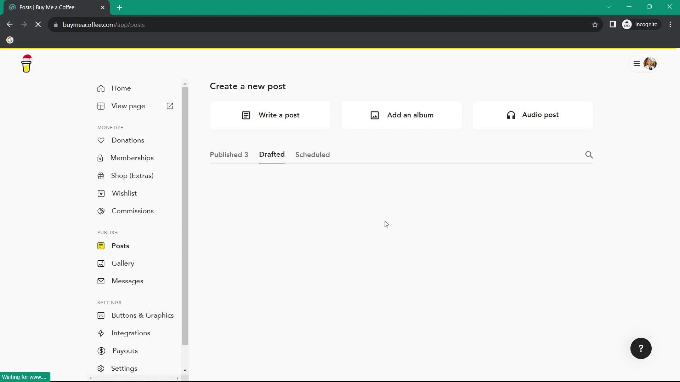Click the search icon on posts page
Viewport: 680px width, 382px height.
point(589,155)
